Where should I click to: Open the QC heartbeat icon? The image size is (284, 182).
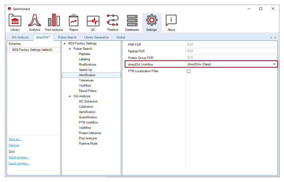click(93, 21)
